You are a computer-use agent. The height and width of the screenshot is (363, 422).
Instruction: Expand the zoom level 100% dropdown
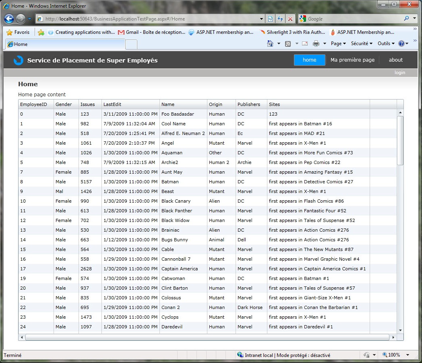408,355
